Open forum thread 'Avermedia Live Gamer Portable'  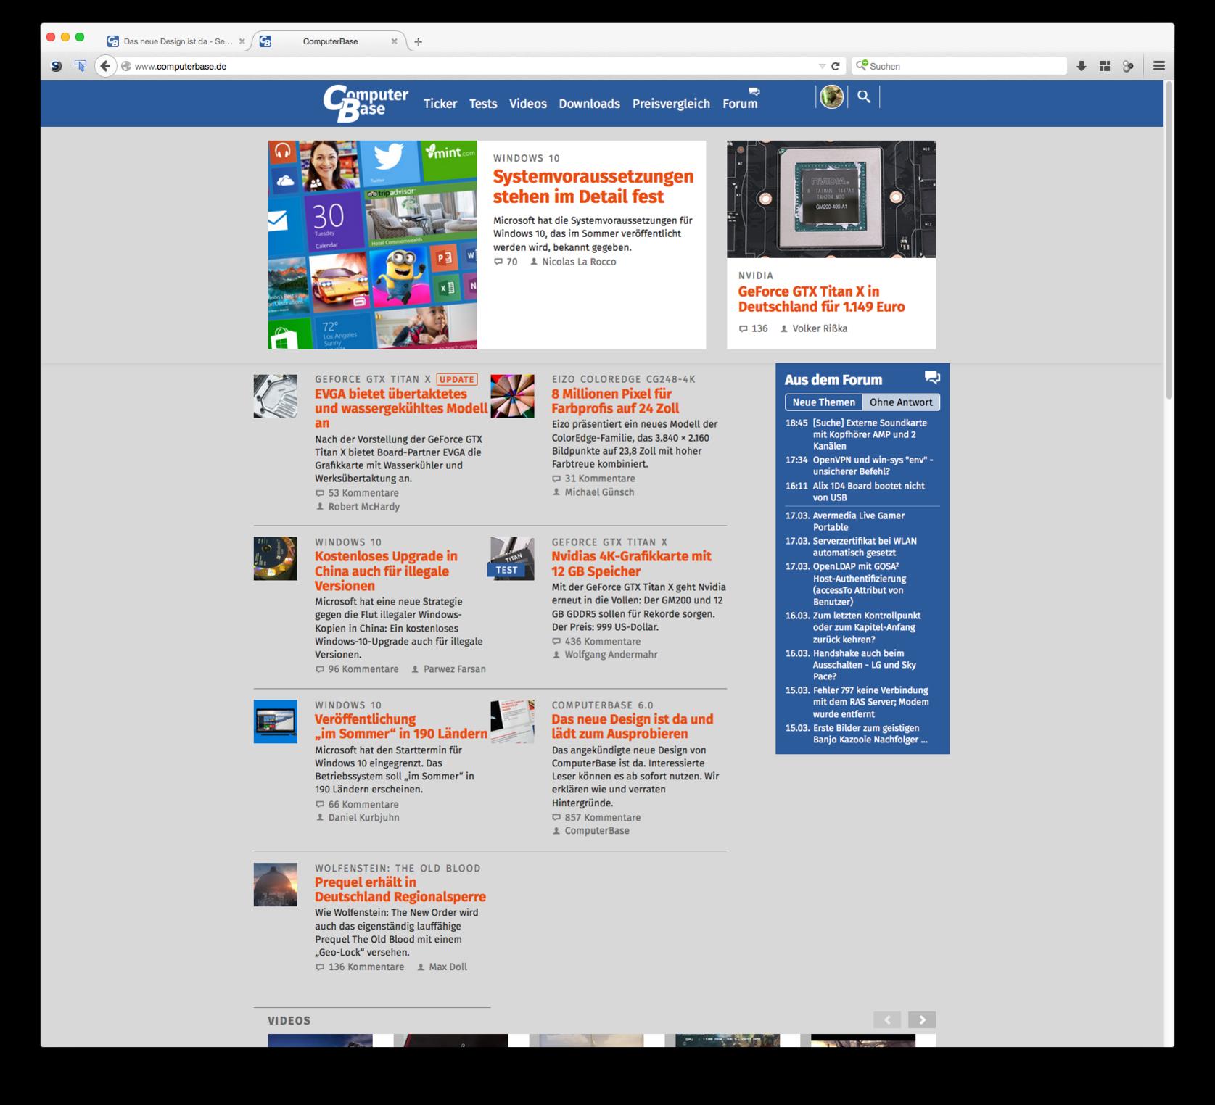[859, 521]
